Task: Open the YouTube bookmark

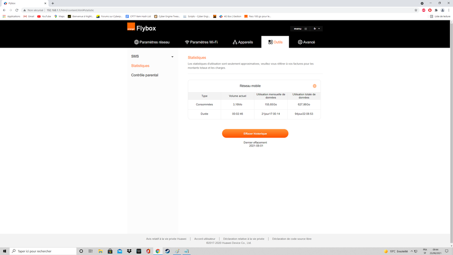Action: (44, 16)
